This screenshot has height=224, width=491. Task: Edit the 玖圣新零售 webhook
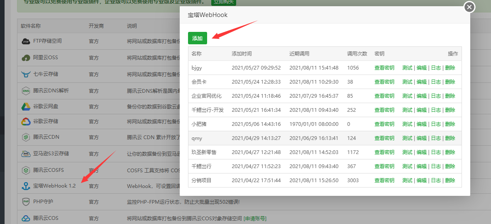coord(422,152)
